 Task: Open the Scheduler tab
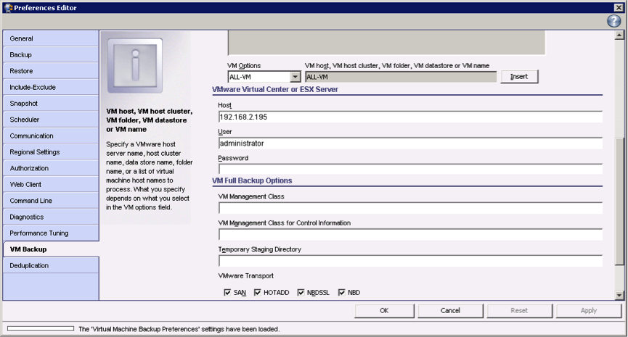tap(51, 120)
